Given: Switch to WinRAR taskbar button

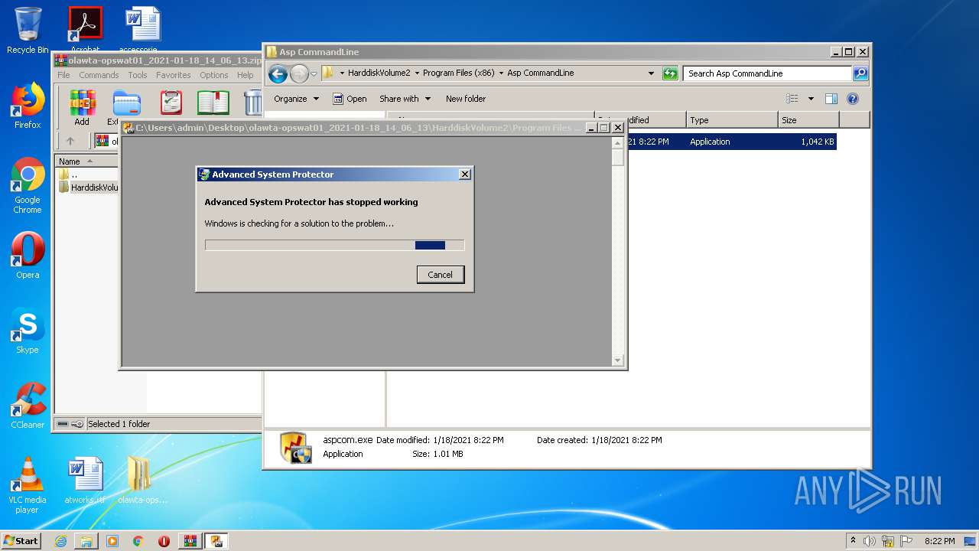Looking at the screenshot, I should click(190, 541).
